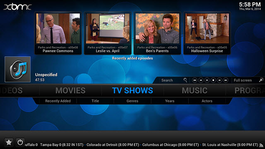Open the music now-playing album art
Screen dimensions: 265x149
(17, 69)
